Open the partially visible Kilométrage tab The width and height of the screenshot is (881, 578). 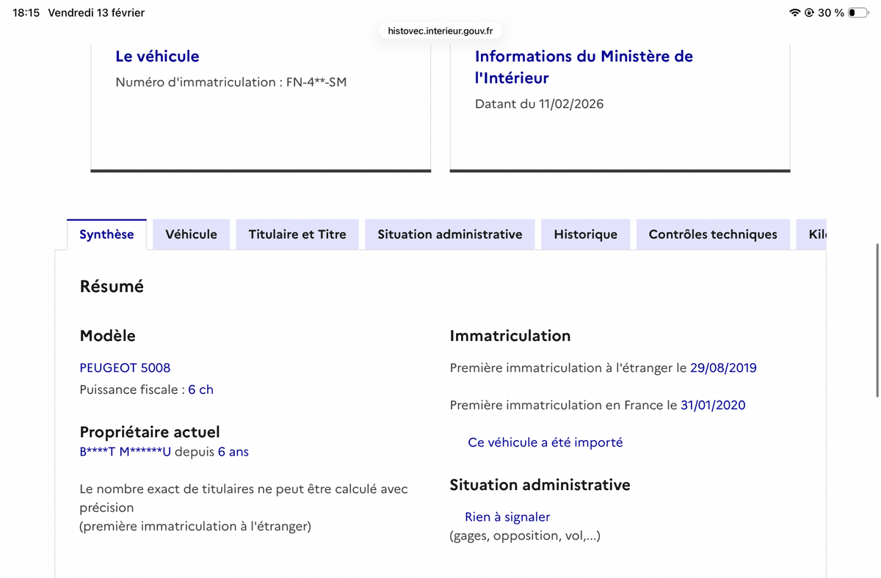[x=812, y=235]
